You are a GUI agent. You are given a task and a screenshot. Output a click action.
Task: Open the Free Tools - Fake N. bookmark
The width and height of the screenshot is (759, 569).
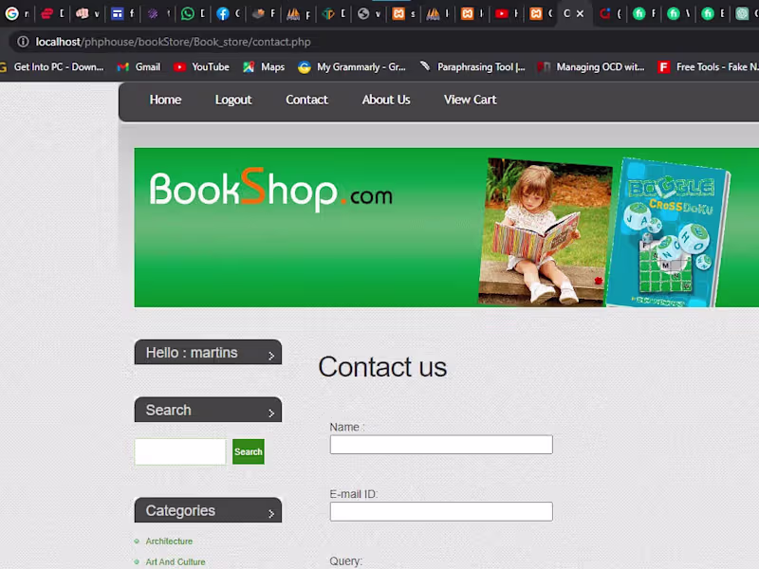pyautogui.click(x=708, y=67)
